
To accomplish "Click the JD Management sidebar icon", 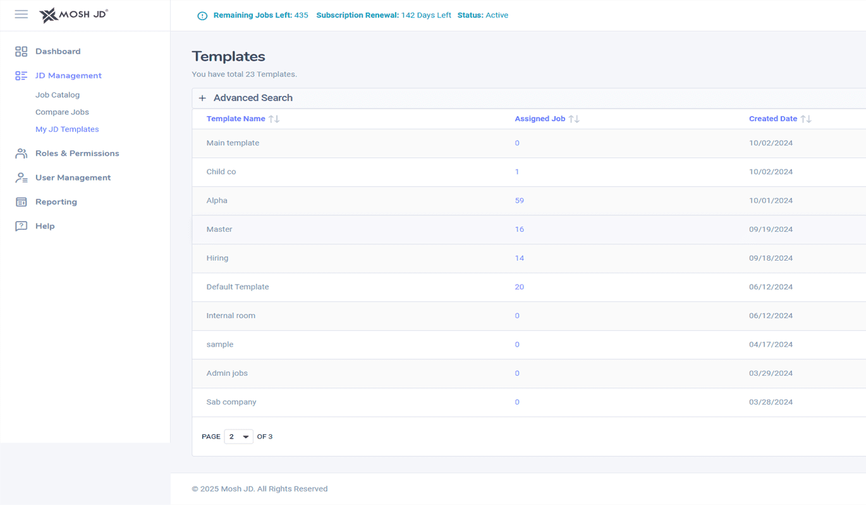I will point(21,75).
